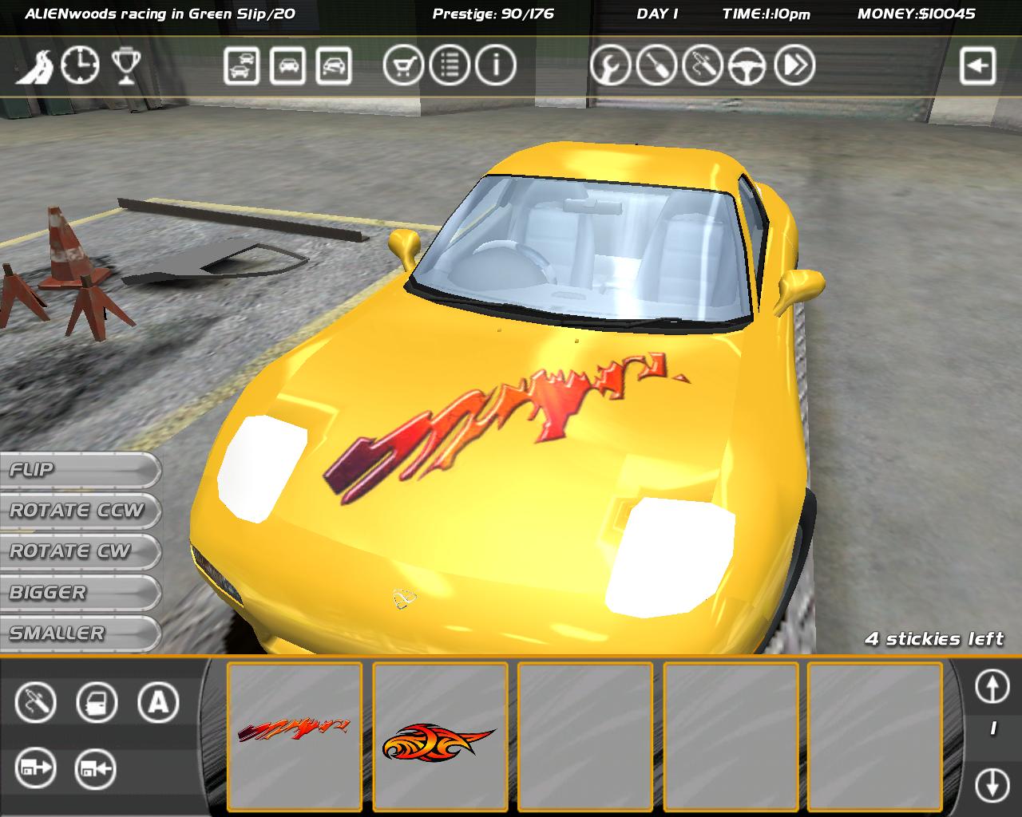Show car info with the i icon
The height and width of the screenshot is (817, 1022).
pyautogui.click(x=496, y=65)
